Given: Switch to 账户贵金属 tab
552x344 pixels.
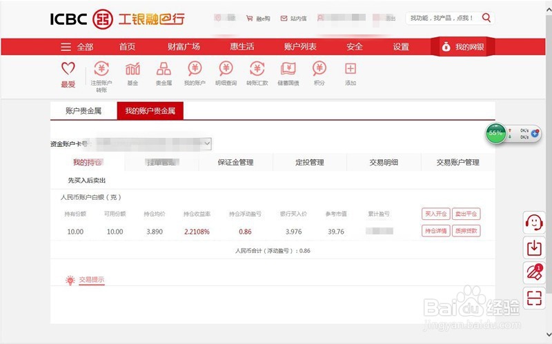Looking at the screenshot, I should pyautogui.click(x=83, y=111).
